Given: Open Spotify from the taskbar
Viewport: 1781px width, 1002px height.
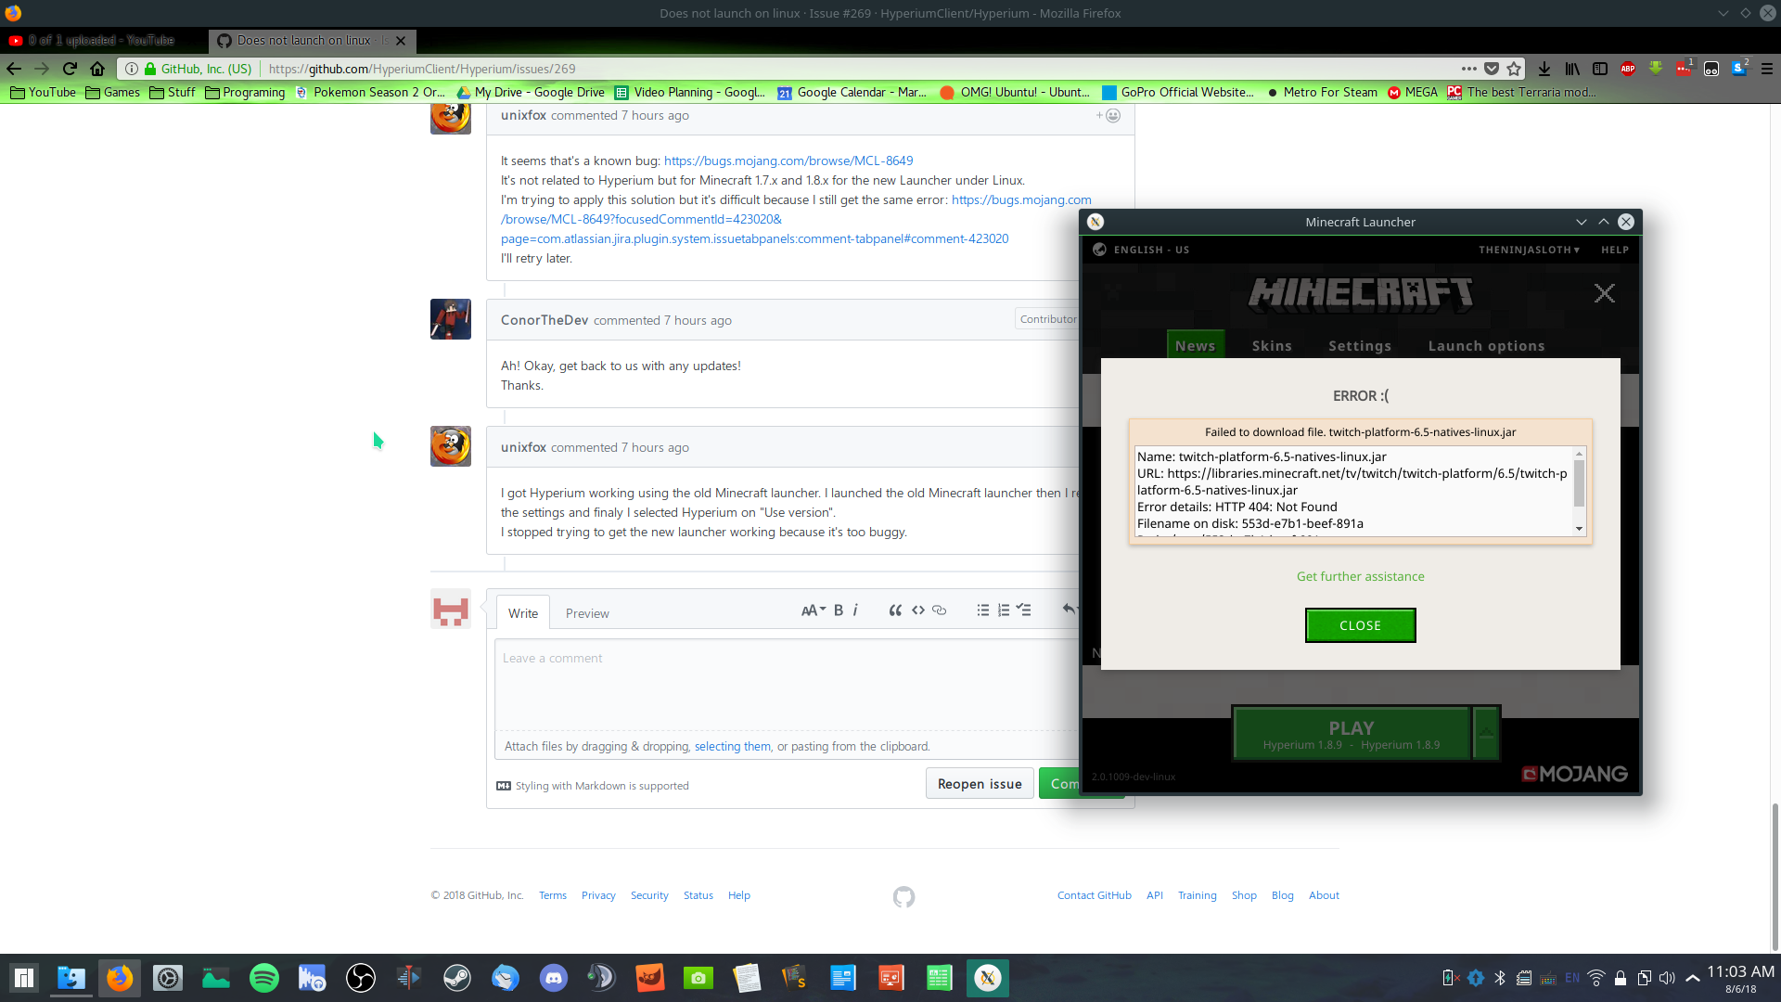Looking at the screenshot, I should click(x=263, y=977).
